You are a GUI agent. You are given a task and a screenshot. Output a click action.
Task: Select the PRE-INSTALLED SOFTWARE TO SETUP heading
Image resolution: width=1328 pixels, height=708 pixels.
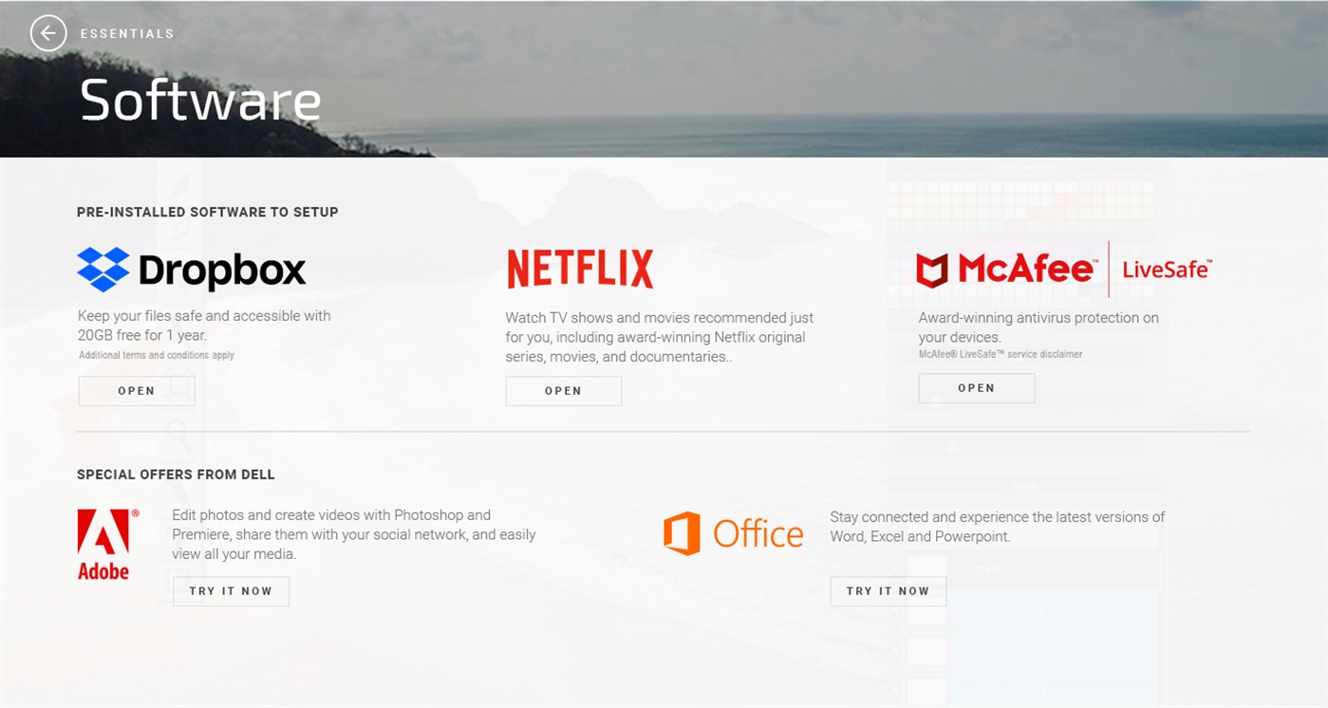click(207, 212)
